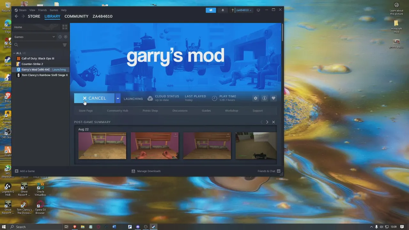Viewport: 409px width, 230px height.
Task: Open the first Aug 22 screenshot thumbnail
Action: pos(102,146)
